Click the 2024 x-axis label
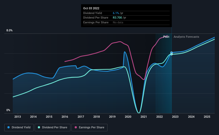 click(x=191, y=117)
